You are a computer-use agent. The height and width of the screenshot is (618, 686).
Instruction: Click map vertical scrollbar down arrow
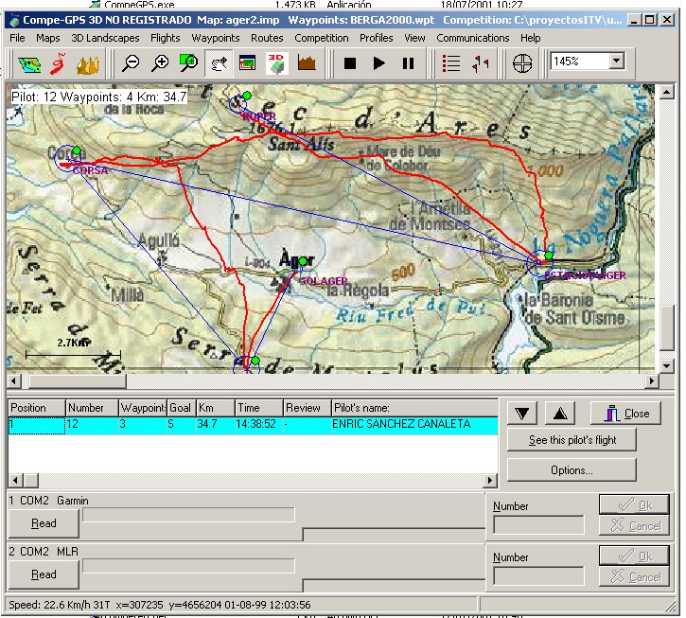pyautogui.click(x=666, y=365)
